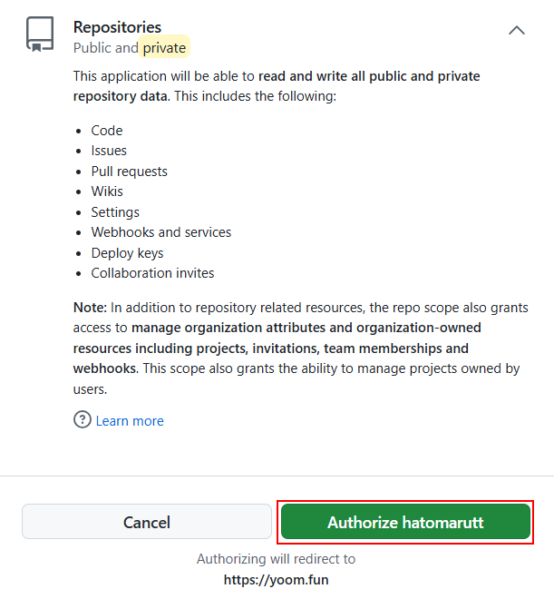This screenshot has width=554, height=589.
Task: Click the 'Authorizing will redirect to' text
Action: [x=276, y=559]
